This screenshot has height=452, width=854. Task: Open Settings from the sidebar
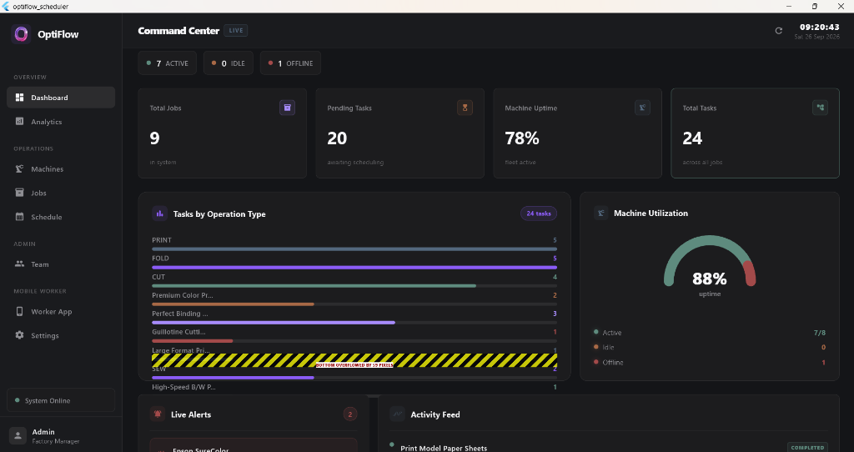tap(61, 335)
